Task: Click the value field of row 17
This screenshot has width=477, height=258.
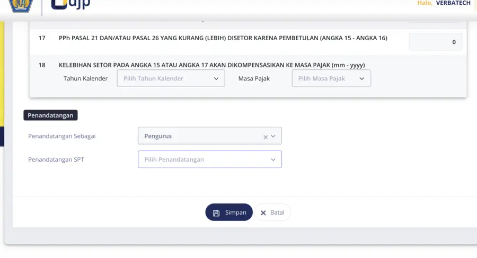Action: point(435,42)
